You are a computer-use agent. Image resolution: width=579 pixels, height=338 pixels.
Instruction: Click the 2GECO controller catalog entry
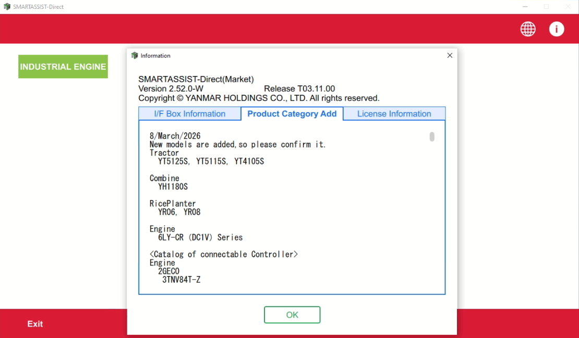(168, 271)
